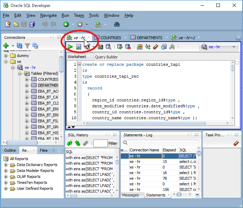
Task: Click the Rollback icon
Action: coord(128,47)
